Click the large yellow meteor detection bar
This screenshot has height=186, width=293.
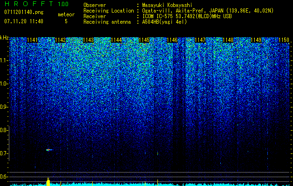[x=48, y=182]
